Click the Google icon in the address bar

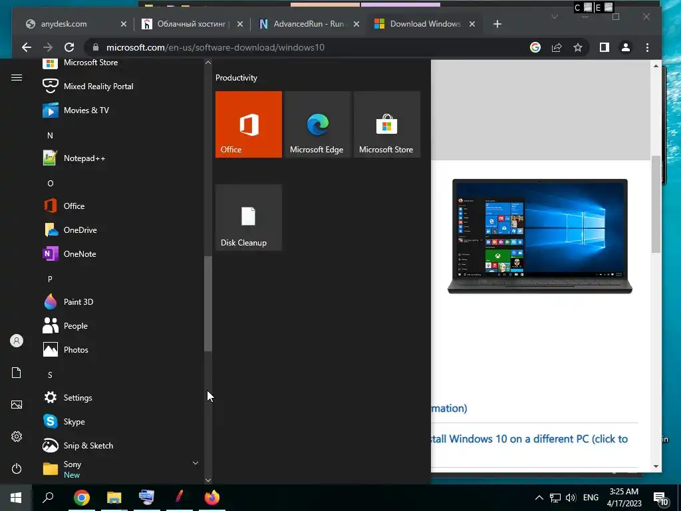(x=535, y=47)
